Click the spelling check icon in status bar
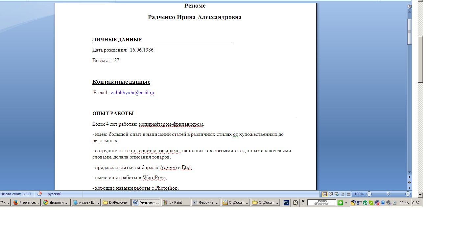The width and height of the screenshot is (449, 252). pos(39,194)
